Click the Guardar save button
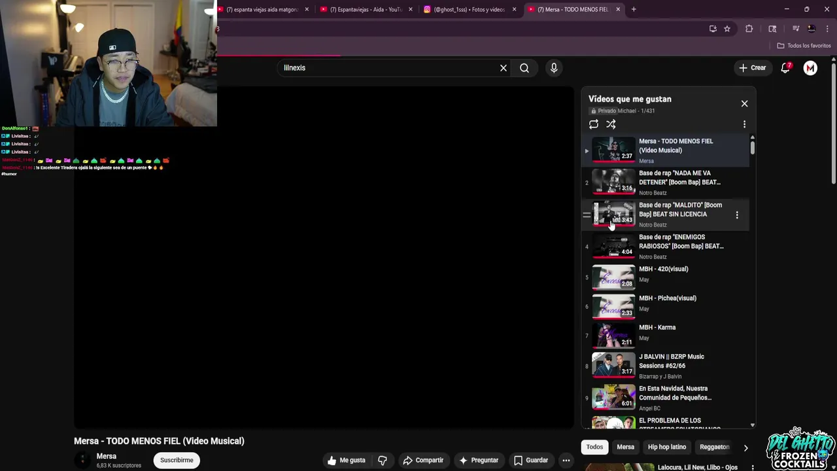The image size is (837, 471). (531, 460)
